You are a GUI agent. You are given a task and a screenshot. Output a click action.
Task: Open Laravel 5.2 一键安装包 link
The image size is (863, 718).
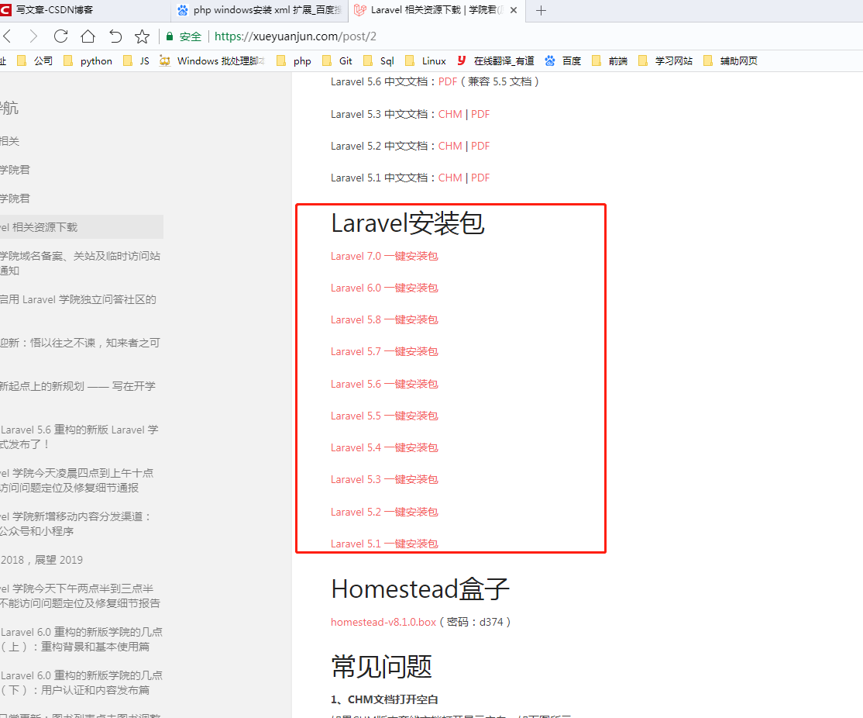click(384, 512)
